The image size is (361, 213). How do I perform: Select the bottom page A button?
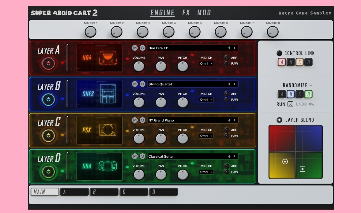click(x=74, y=192)
